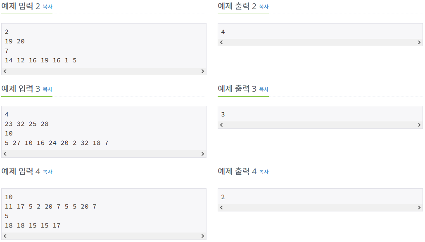The width and height of the screenshot is (425, 242).
Task: Click the horizontal scrollbar under 예제 입력 2
Action: pyautogui.click(x=103, y=71)
